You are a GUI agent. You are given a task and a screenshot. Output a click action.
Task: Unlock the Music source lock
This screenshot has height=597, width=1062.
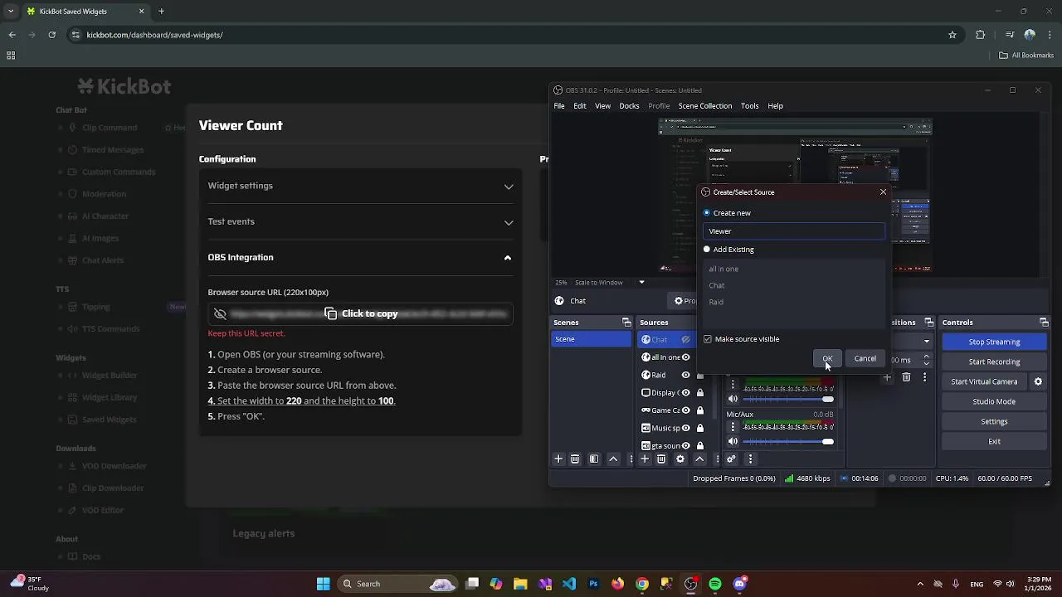tap(700, 428)
